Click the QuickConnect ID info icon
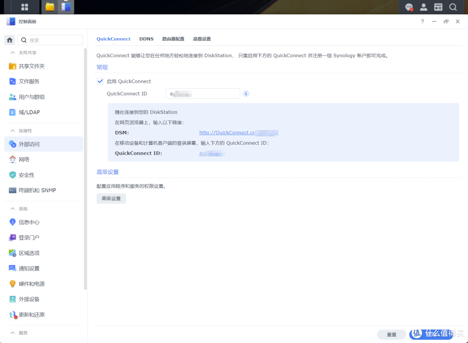This screenshot has height=343, width=468. coord(246,94)
